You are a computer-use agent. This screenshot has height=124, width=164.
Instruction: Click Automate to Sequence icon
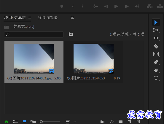pyautogui.click(x=103, y=122)
